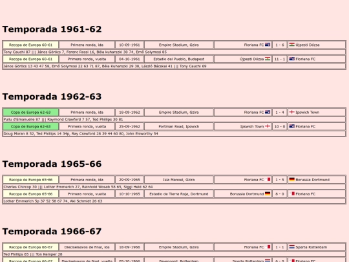Screen dimensions: 349x262
Task: Click the Borussia Dortmund team name in the 1 - 5 row
Action: click(x=313, y=180)
